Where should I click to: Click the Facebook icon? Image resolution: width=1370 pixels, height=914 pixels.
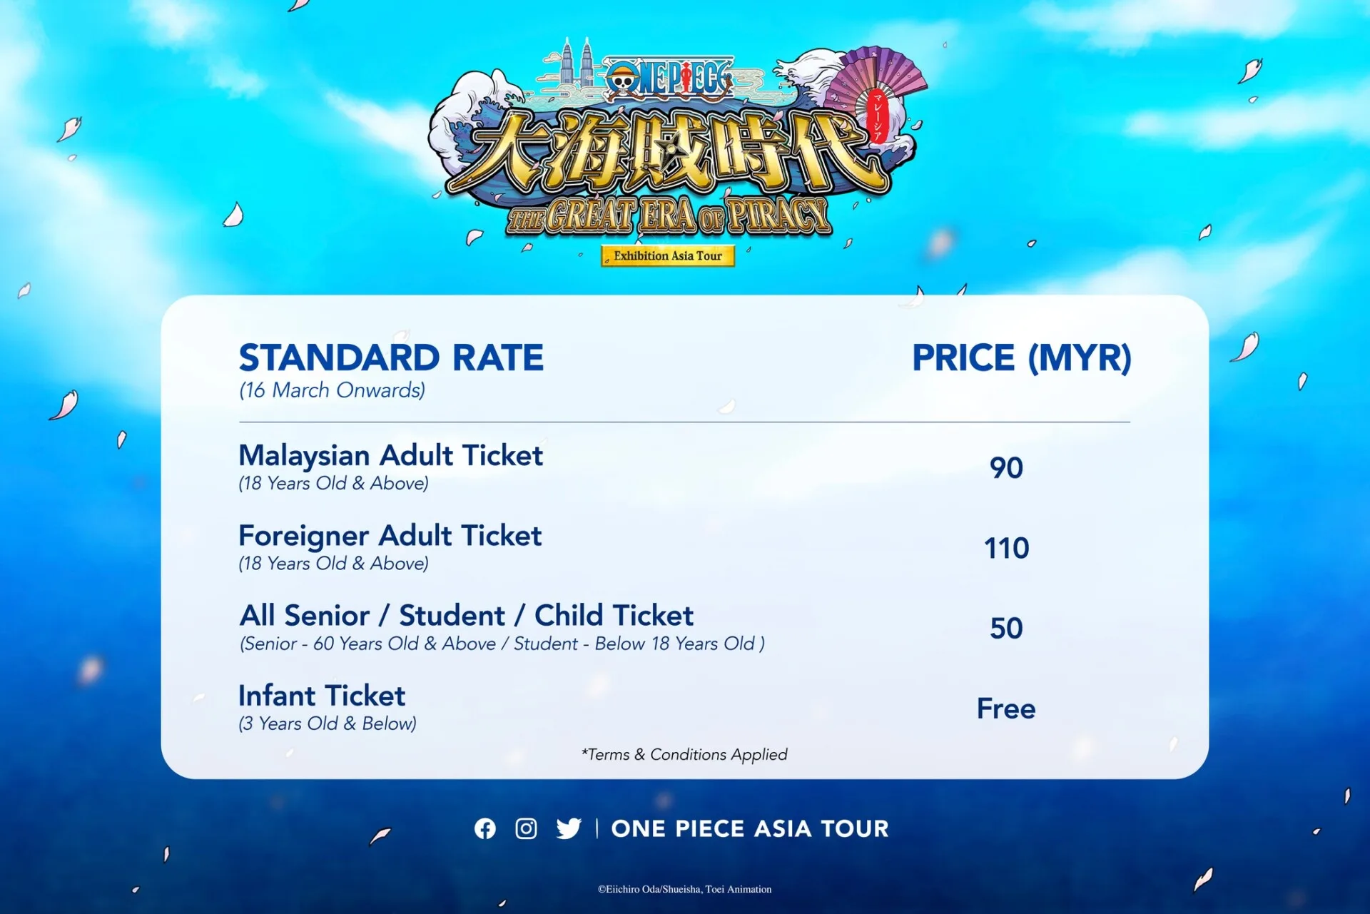coord(485,828)
